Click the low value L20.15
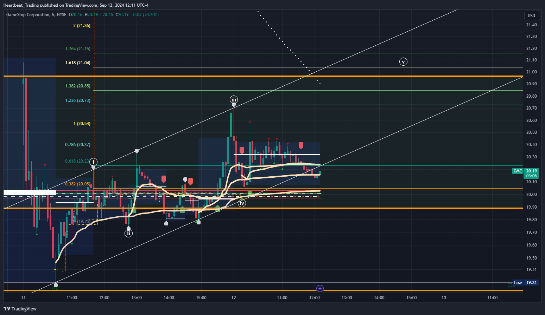Image resolution: width=545 pixels, height=315 pixels. click(x=107, y=15)
